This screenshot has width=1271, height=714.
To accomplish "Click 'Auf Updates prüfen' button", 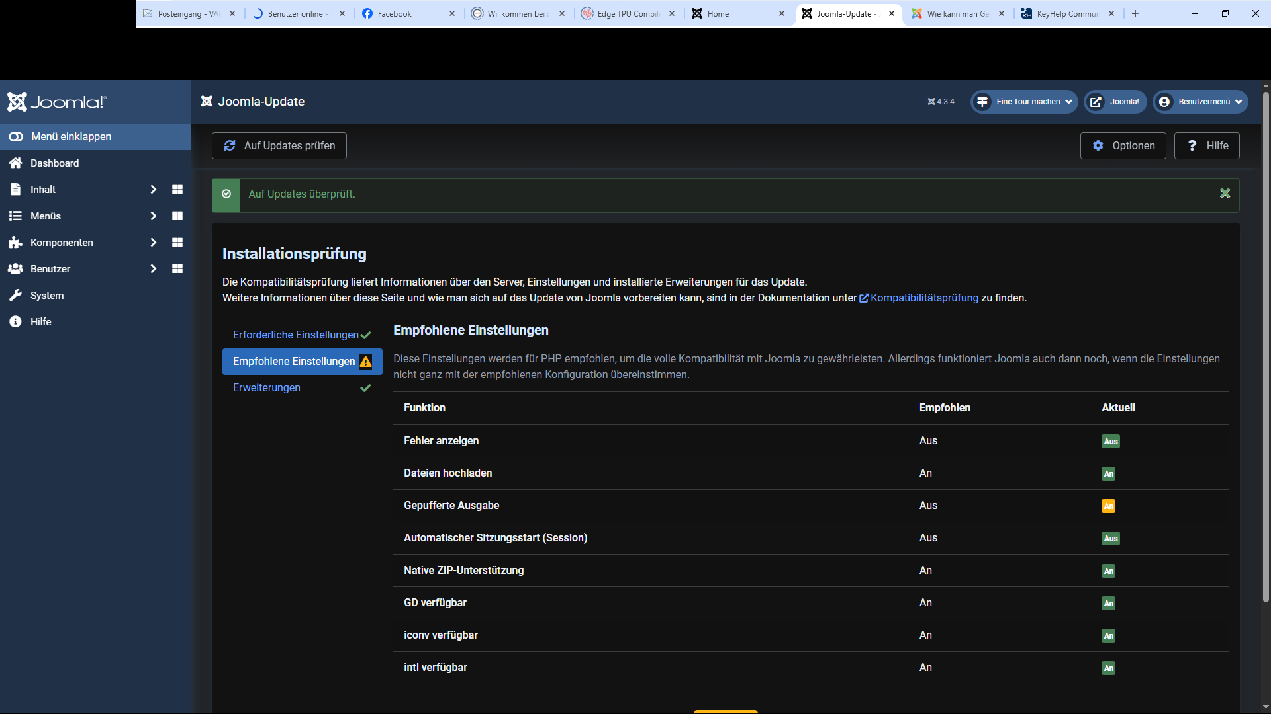I will [279, 146].
